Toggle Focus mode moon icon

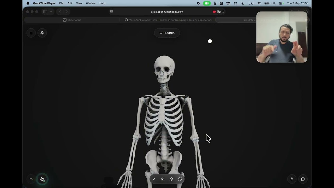coord(243,3)
